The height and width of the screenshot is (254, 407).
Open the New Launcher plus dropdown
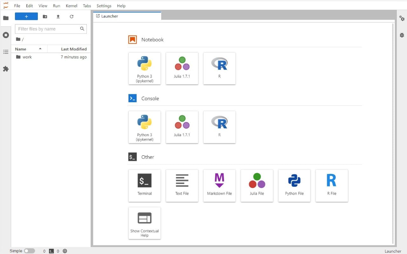pyautogui.click(x=26, y=16)
